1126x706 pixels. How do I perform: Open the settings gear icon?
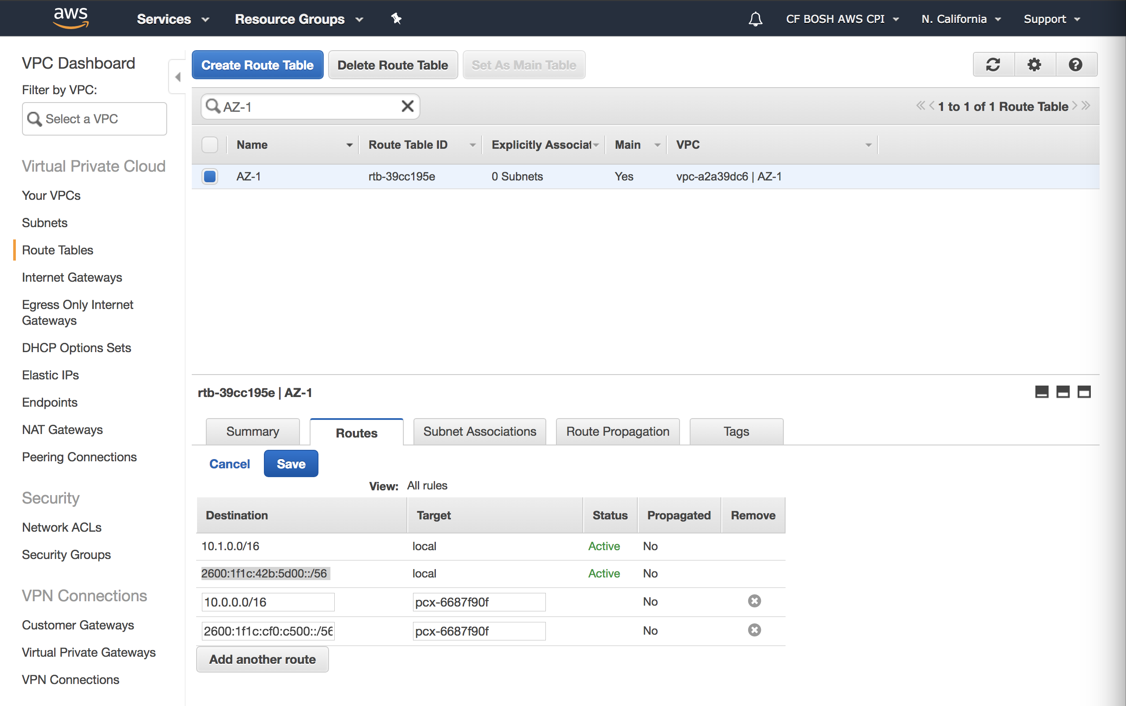(x=1035, y=64)
